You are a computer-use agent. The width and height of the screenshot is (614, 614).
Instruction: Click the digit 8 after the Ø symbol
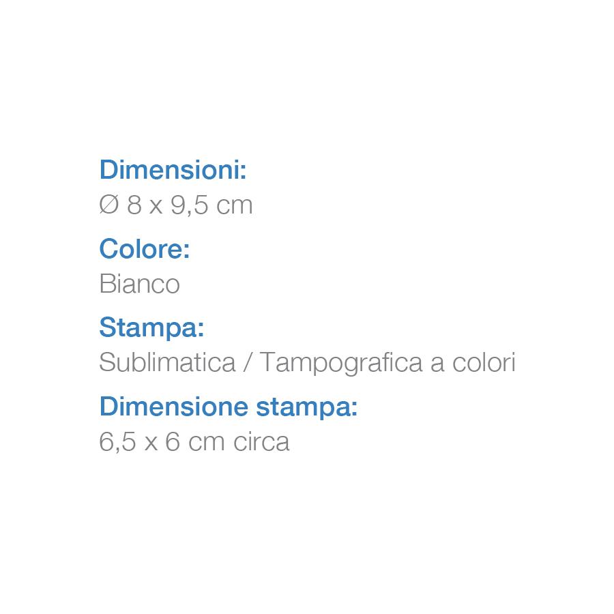coord(134,205)
